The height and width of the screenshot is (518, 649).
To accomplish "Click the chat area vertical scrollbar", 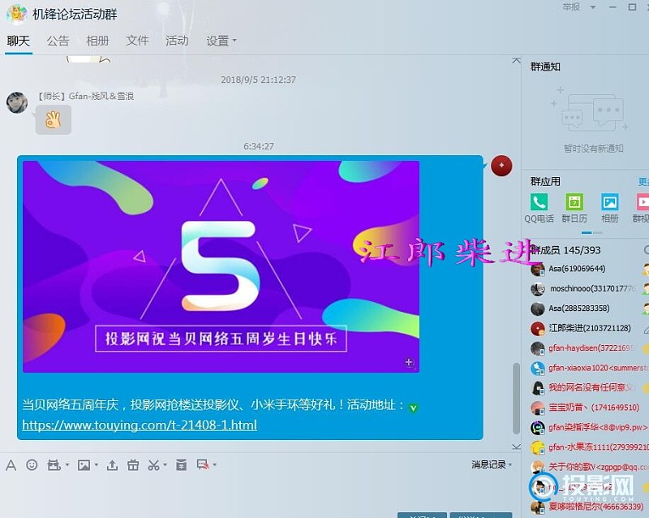I will point(514,398).
